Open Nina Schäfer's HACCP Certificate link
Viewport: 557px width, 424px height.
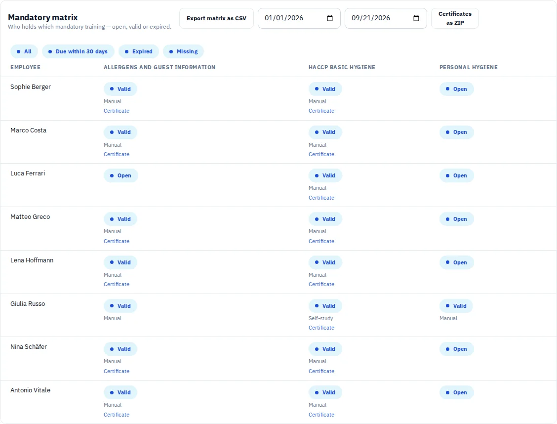coord(321,371)
